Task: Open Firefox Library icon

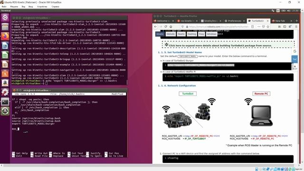Action: 280,27
